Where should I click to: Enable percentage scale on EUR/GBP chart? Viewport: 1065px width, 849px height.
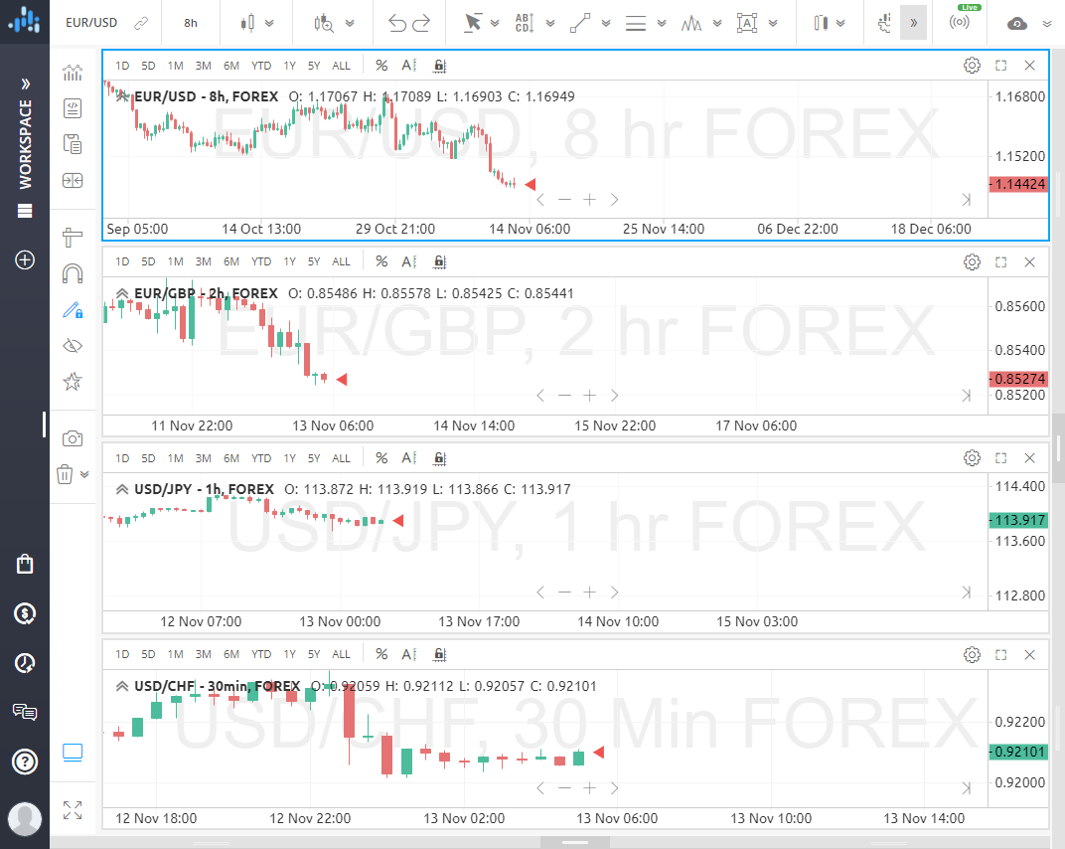381,261
